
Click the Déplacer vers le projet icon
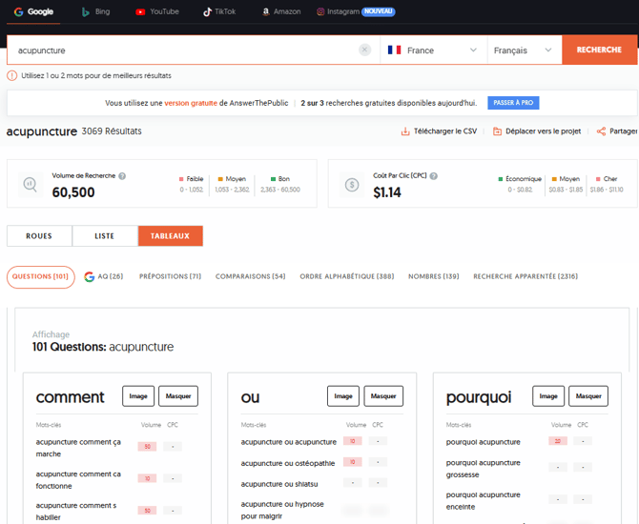(497, 131)
